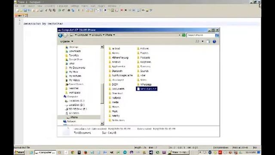Screen dimensions: 275x155
Task: Click the green Refresh icon beside address bar
Action: (183, 35)
